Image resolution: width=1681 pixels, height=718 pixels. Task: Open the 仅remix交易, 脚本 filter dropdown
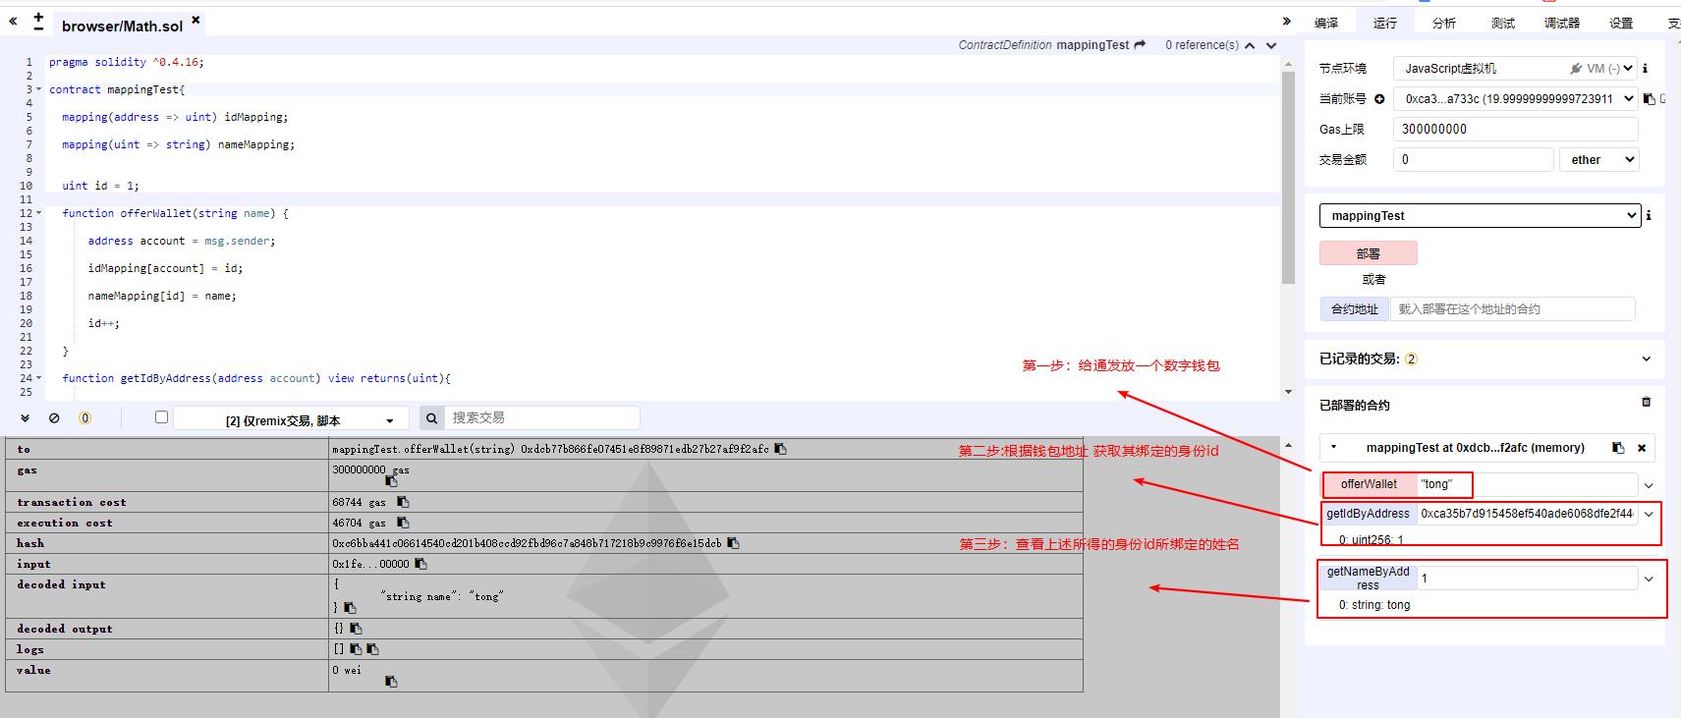(x=291, y=419)
